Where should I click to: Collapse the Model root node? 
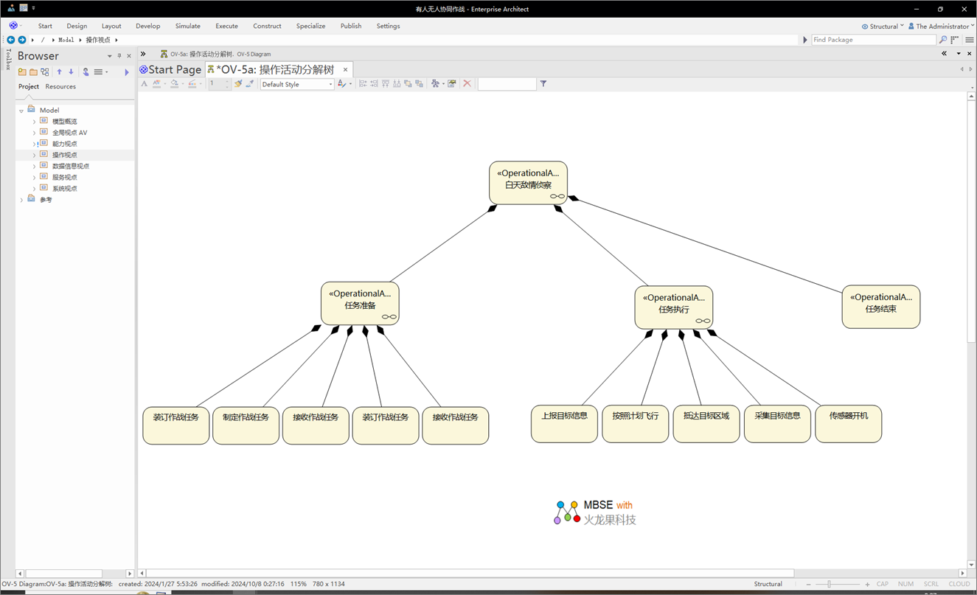[x=21, y=111]
